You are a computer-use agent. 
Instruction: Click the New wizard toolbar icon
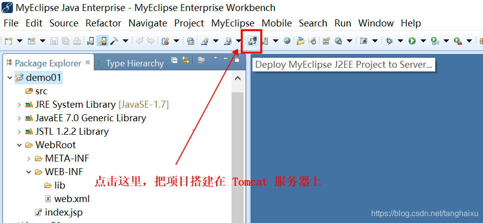coord(8,40)
